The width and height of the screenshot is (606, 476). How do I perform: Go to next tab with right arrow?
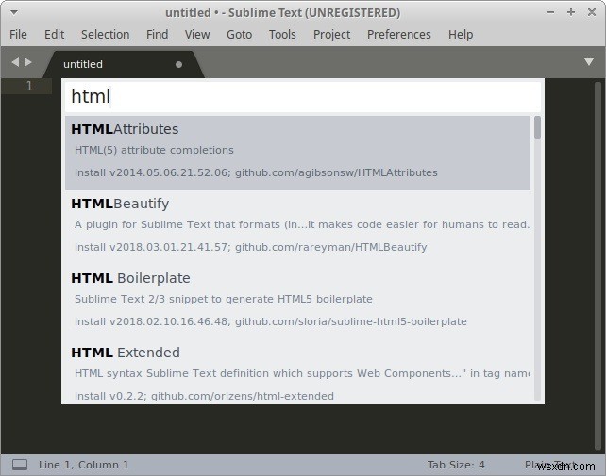[27, 62]
